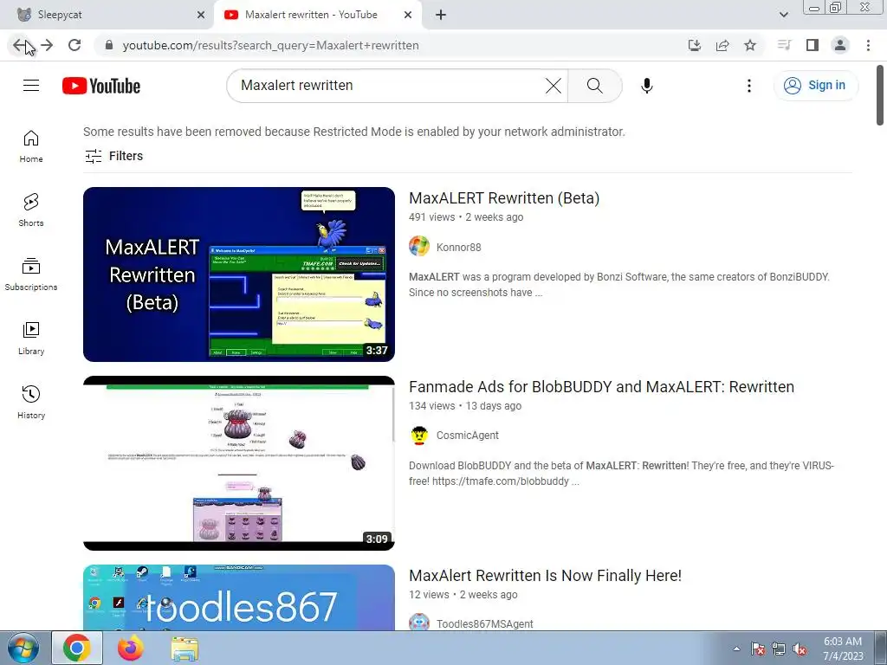Click the Restricted Mode notice text
Screen dimensions: 887x665
tap(354, 132)
